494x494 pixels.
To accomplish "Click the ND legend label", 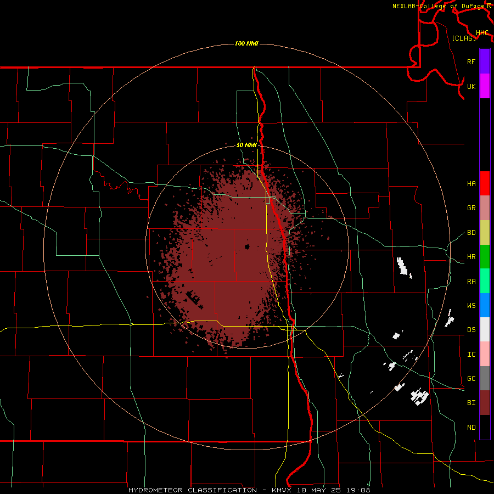I will pyautogui.click(x=471, y=428).
